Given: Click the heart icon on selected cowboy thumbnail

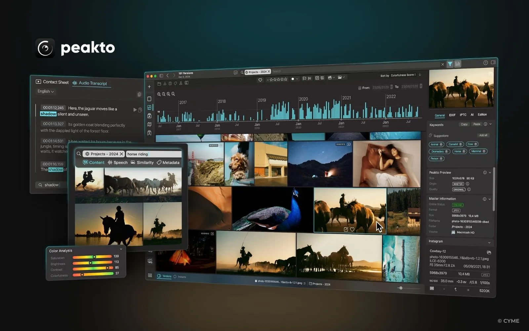Looking at the screenshot, I should 352,229.
